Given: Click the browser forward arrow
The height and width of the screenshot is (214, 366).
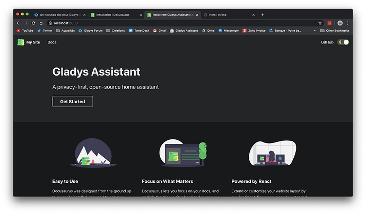Looking at the screenshot, I should (x=26, y=23).
